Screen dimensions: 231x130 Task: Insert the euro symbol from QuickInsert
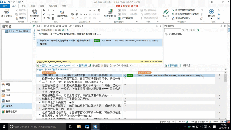(99, 10)
